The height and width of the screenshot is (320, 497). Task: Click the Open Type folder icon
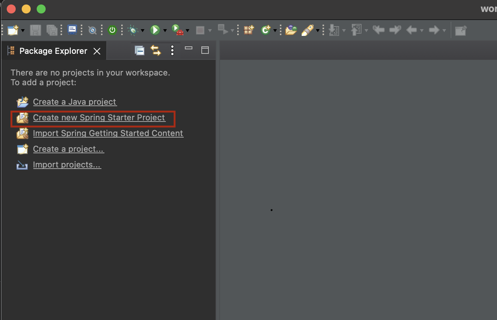click(291, 30)
